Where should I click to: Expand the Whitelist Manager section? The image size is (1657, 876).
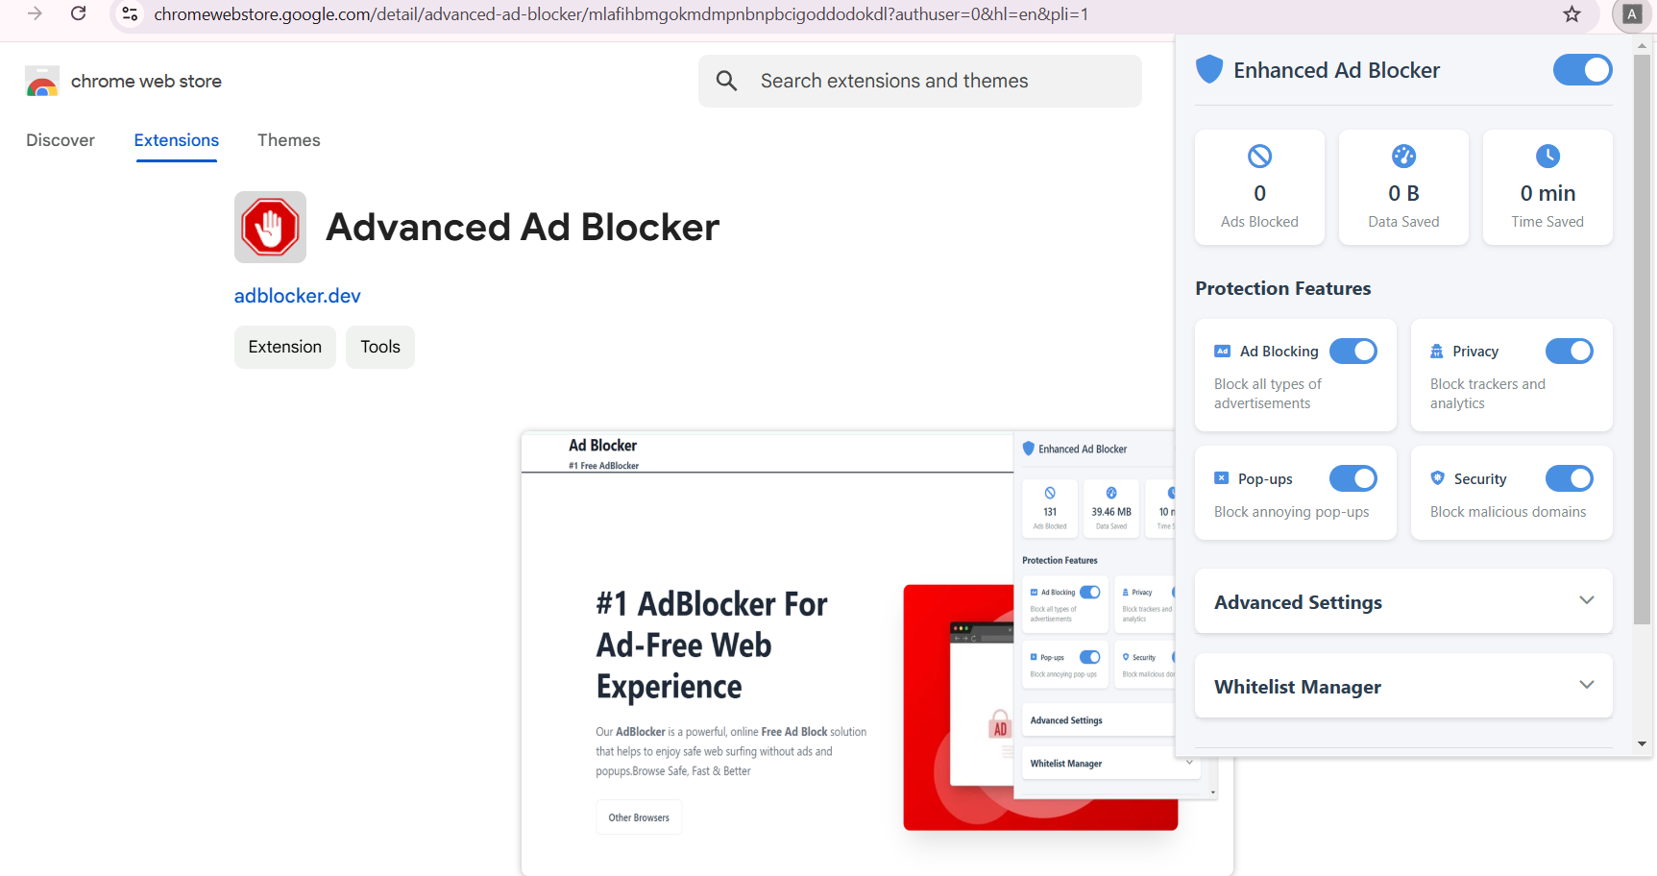coord(1403,686)
